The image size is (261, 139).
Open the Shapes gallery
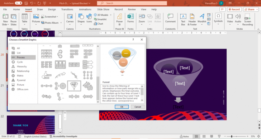[x=81, y=20]
